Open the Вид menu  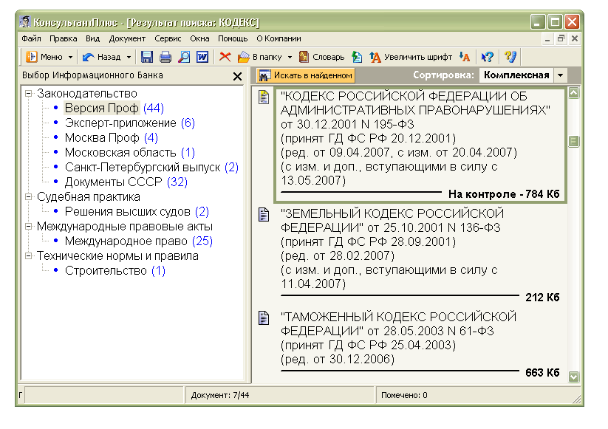click(92, 38)
